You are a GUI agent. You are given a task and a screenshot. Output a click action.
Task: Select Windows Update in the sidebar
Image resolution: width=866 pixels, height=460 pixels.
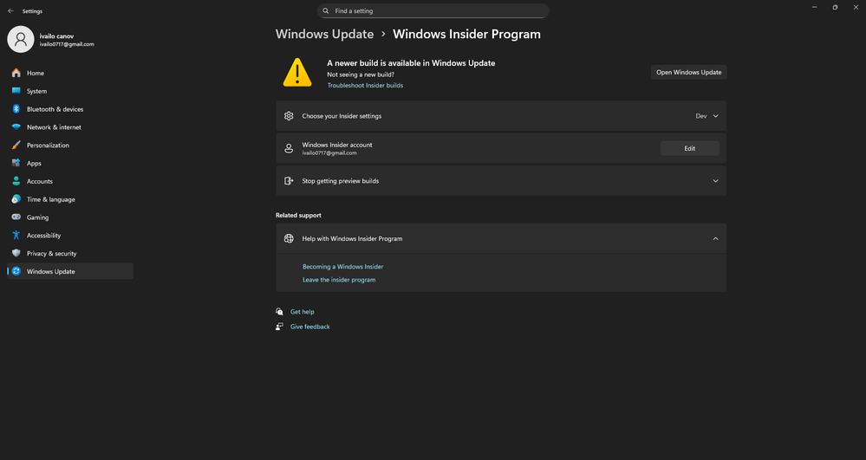tap(70, 271)
